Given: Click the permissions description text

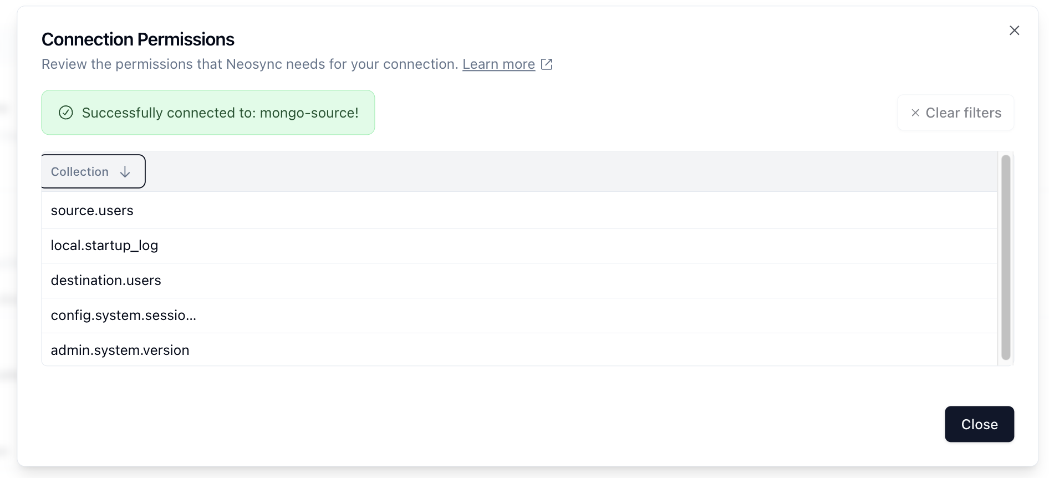Looking at the screenshot, I should (249, 64).
